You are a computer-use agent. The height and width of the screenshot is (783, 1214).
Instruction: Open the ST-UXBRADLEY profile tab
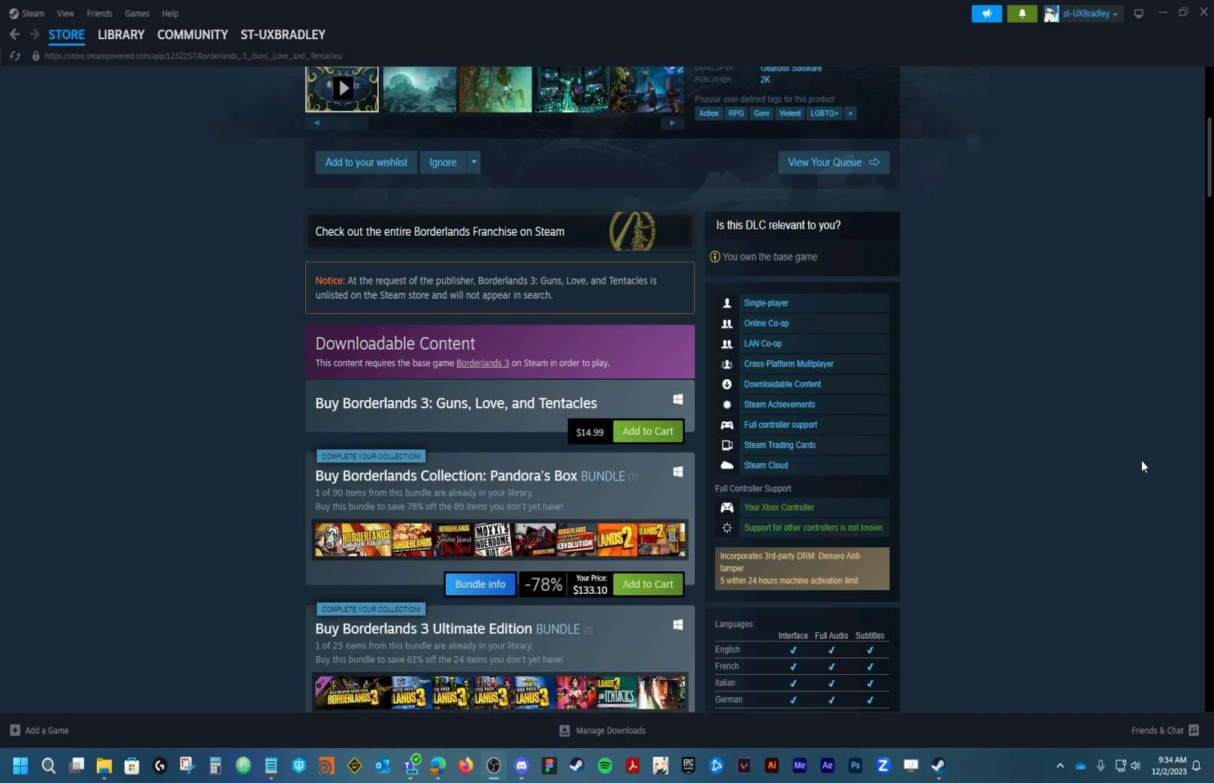point(283,35)
